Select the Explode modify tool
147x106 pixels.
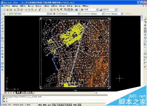[145, 66]
